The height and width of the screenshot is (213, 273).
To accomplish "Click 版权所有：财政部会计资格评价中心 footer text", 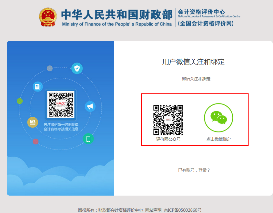I will [x=111, y=210].
